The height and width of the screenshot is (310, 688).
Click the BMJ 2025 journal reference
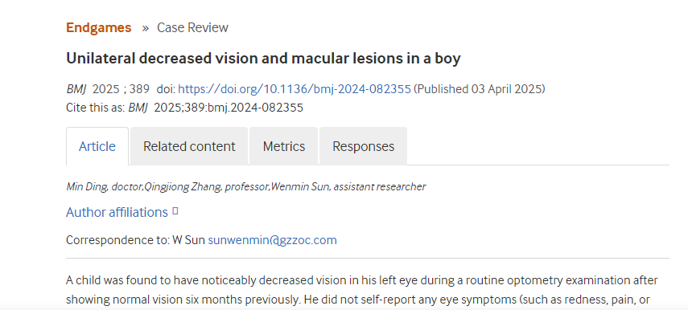[108, 89]
